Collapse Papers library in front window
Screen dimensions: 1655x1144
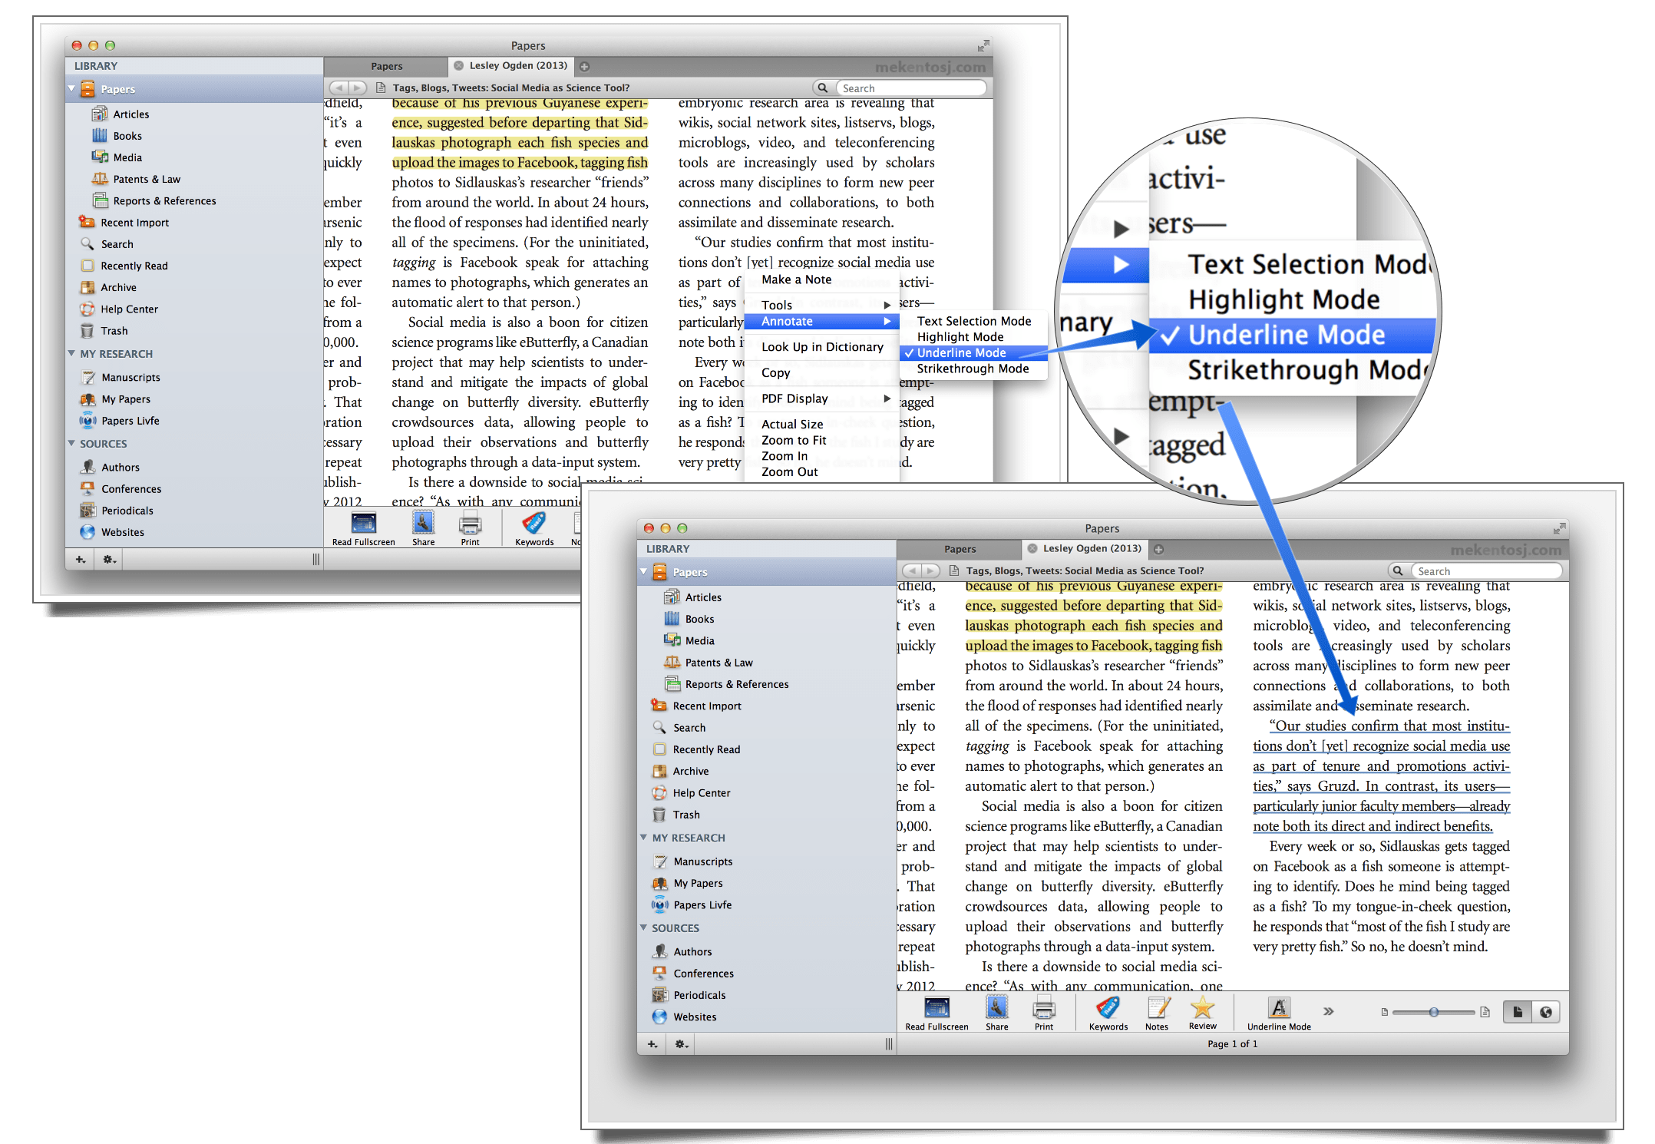644,571
